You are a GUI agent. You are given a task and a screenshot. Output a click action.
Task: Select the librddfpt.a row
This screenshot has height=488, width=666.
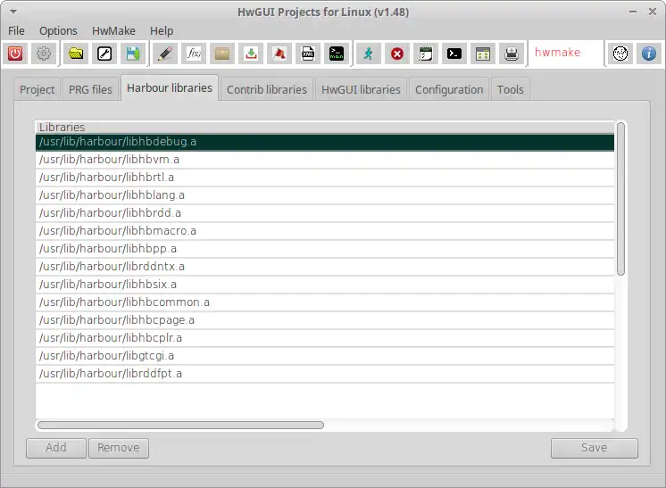325,374
